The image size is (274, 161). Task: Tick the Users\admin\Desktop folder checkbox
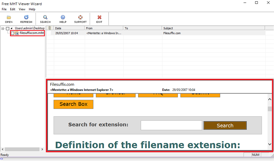click(7, 28)
